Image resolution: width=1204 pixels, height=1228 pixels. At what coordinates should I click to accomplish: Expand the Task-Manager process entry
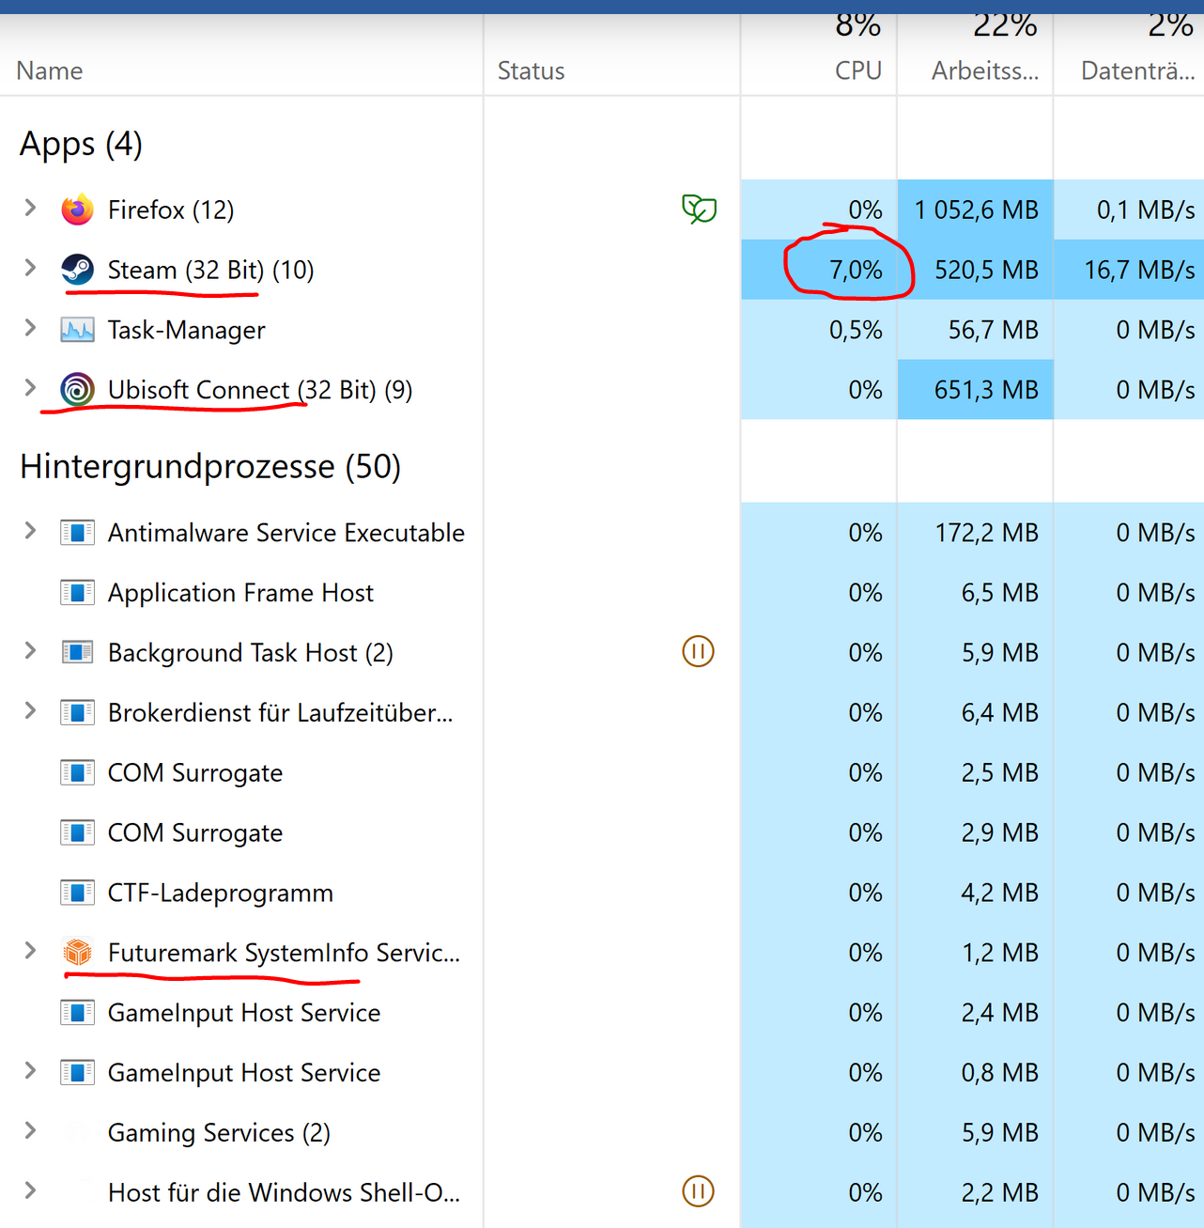pyautogui.click(x=30, y=328)
